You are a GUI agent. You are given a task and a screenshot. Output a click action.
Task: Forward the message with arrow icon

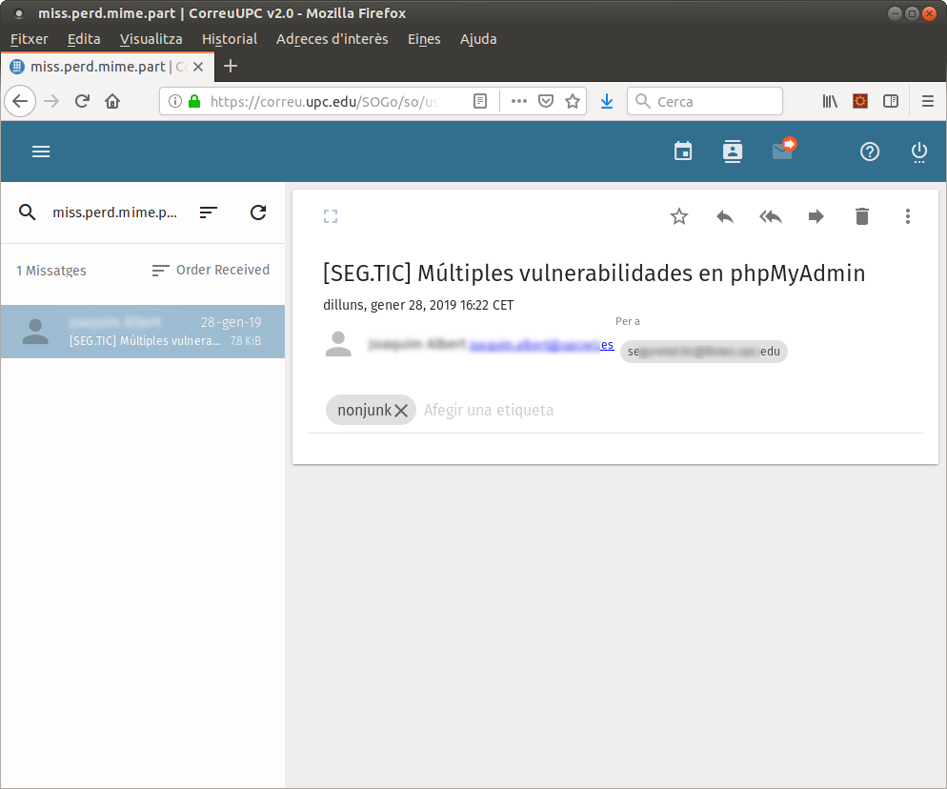[816, 216]
